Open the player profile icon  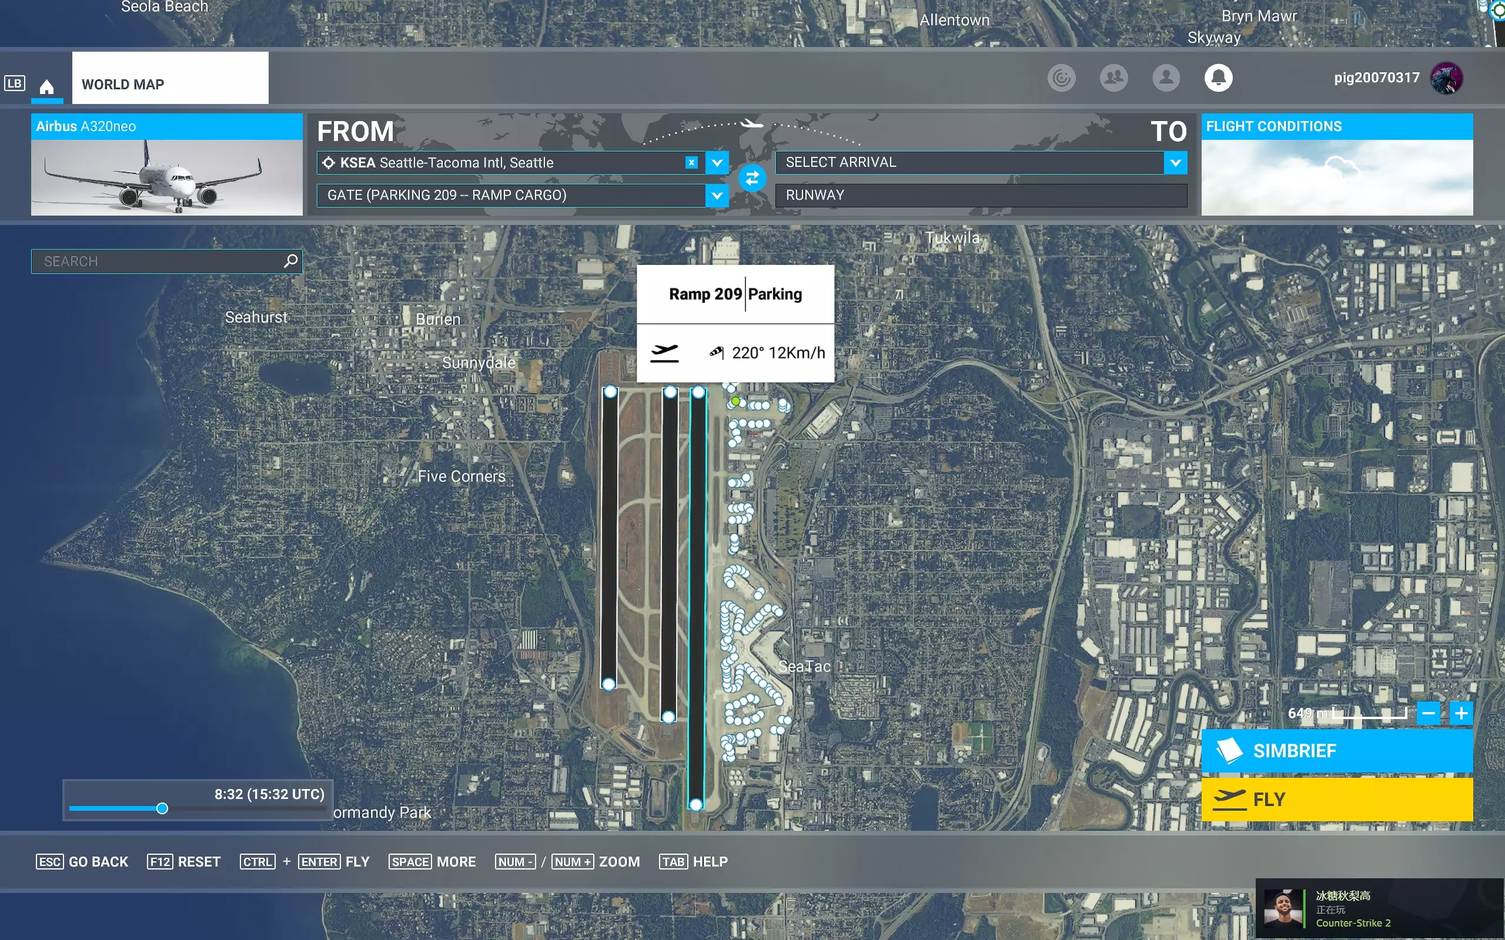(x=1165, y=78)
